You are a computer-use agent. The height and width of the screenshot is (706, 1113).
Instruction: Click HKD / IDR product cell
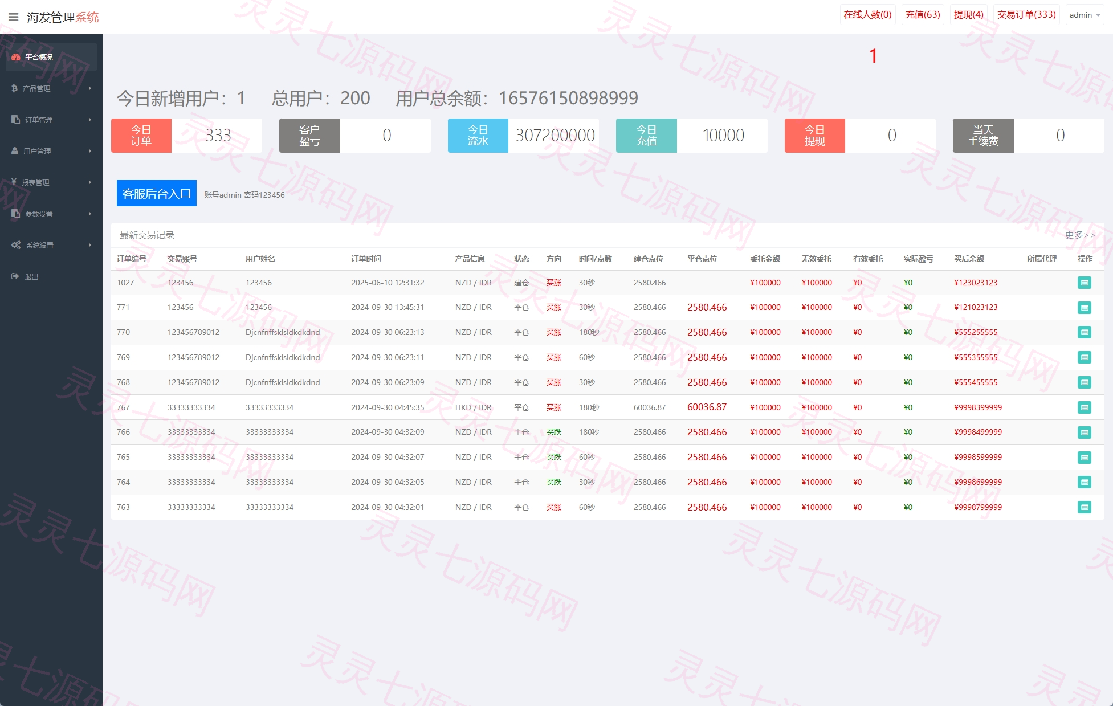pyautogui.click(x=473, y=407)
